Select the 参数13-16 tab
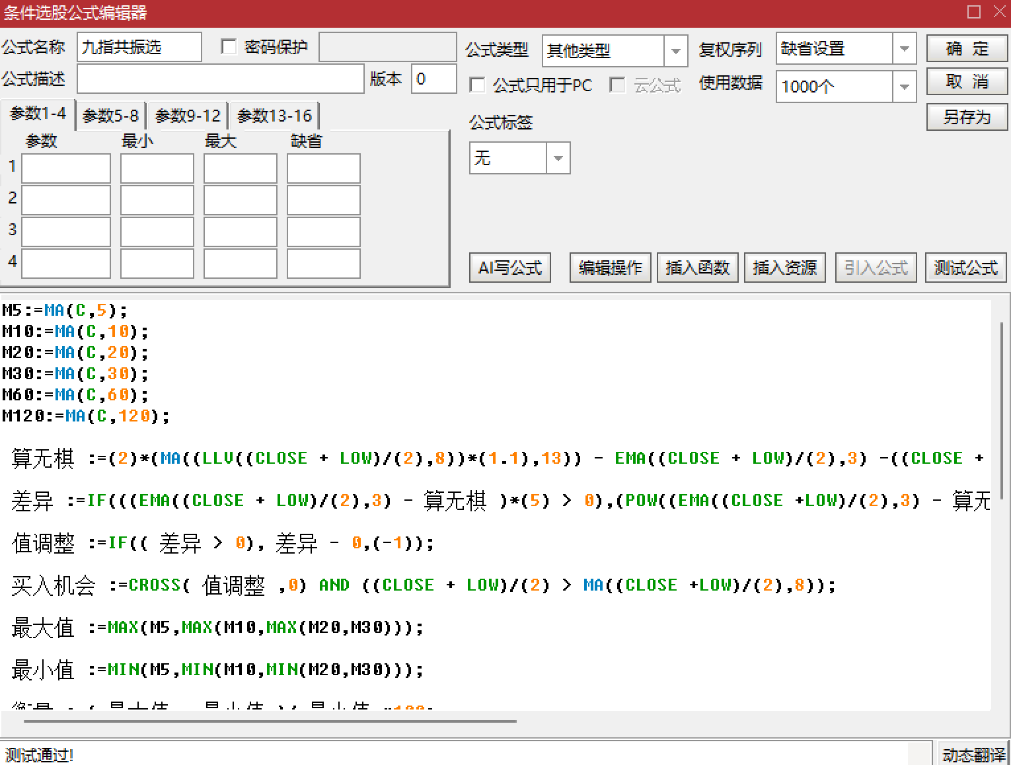Viewport: 1011px width, 765px height. pyautogui.click(x=274, y=116)
